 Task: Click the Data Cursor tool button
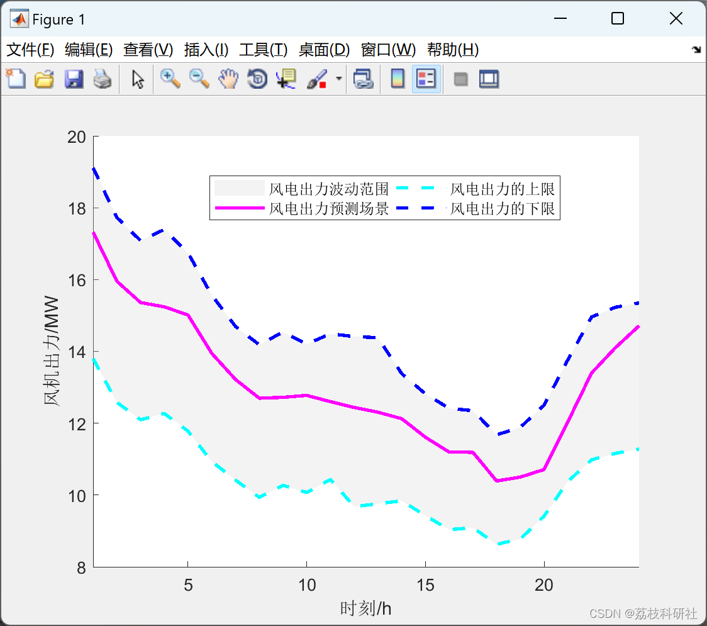click(x=286, y=79)
